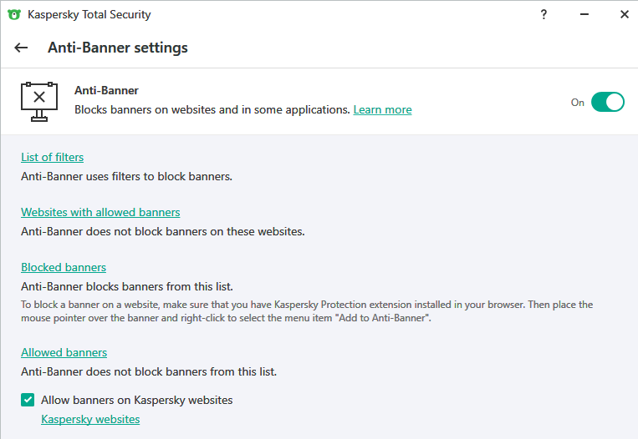Open the Blocked banners list

pos(64,267)
